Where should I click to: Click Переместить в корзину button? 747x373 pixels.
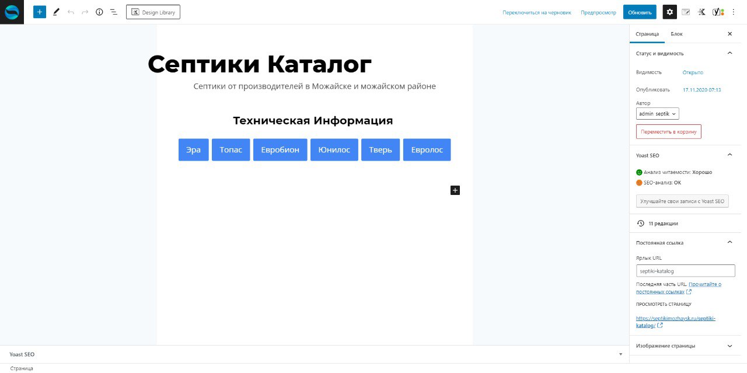click(669, 131)
